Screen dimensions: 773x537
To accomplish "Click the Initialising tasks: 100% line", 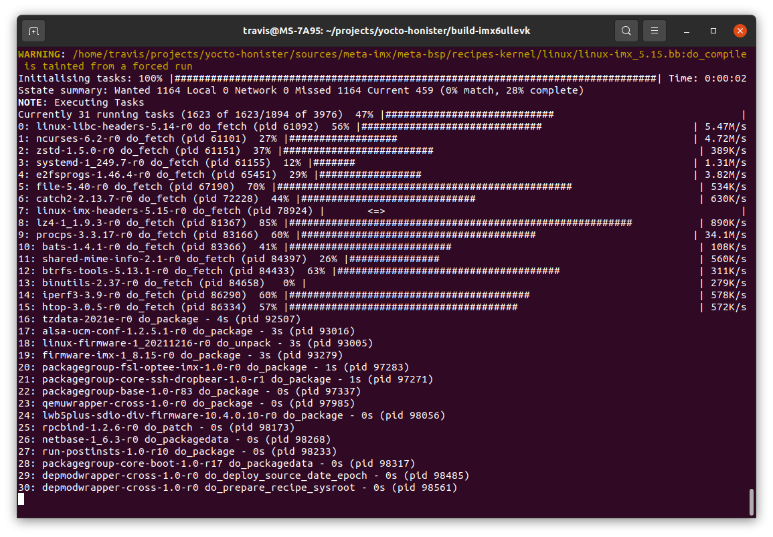I will tap(383, 78).
